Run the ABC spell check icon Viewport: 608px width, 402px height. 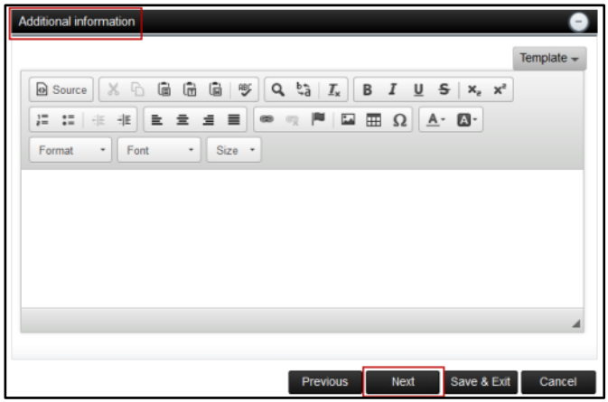(245, 89)
